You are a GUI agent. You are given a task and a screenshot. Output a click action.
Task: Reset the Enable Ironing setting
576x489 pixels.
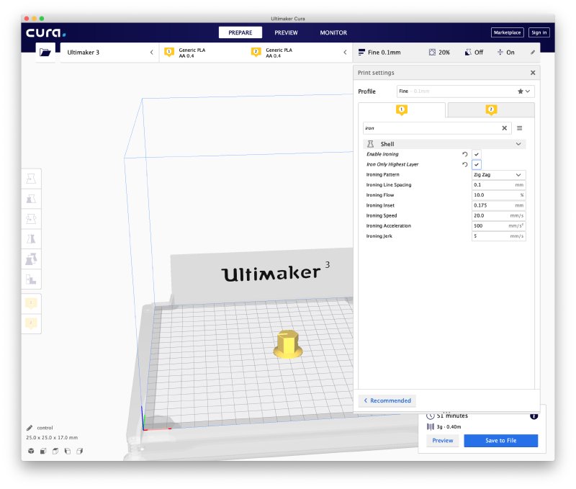tap(464, 154)
